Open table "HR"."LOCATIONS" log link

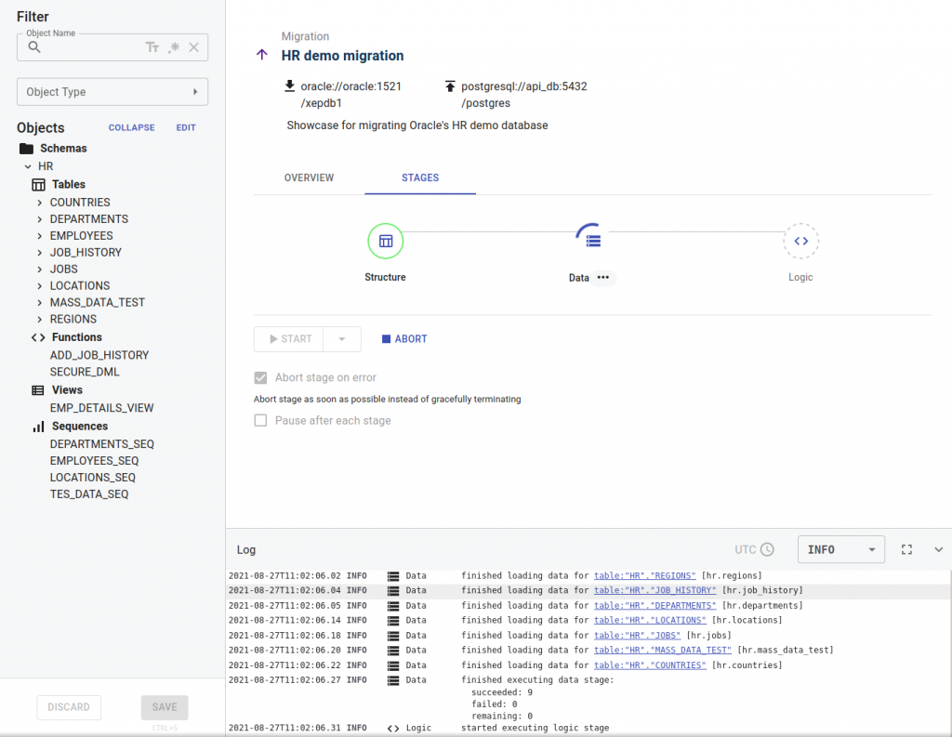click(650, 620)
